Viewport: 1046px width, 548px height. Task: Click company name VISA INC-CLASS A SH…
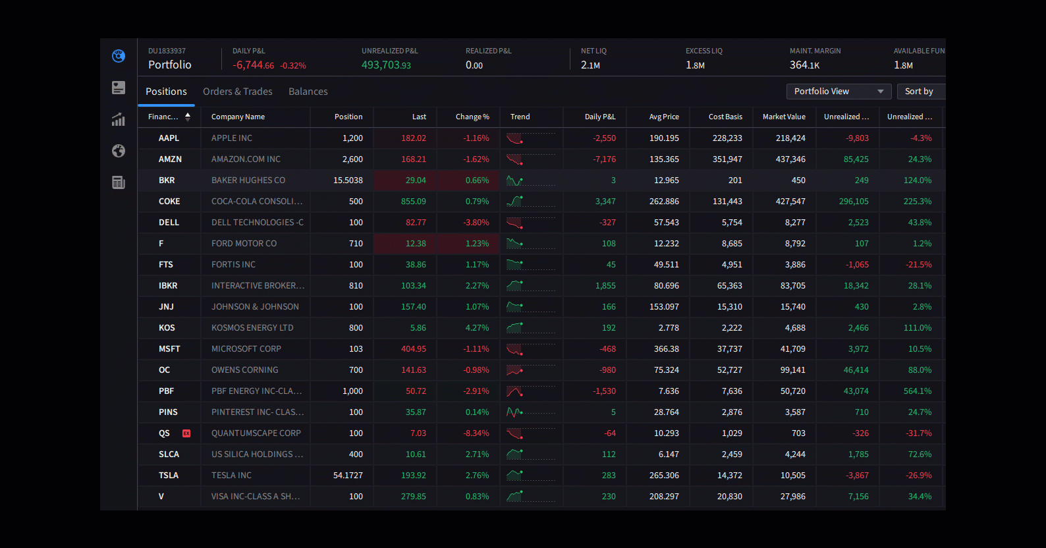tap(256, 497)
